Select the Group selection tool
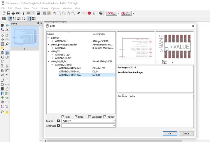 click(2, 44)
